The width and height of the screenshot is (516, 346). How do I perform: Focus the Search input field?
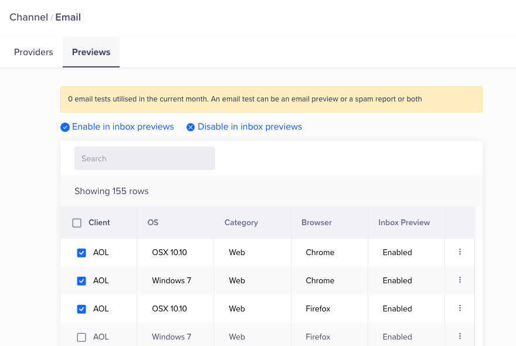[x=145, y=158]
